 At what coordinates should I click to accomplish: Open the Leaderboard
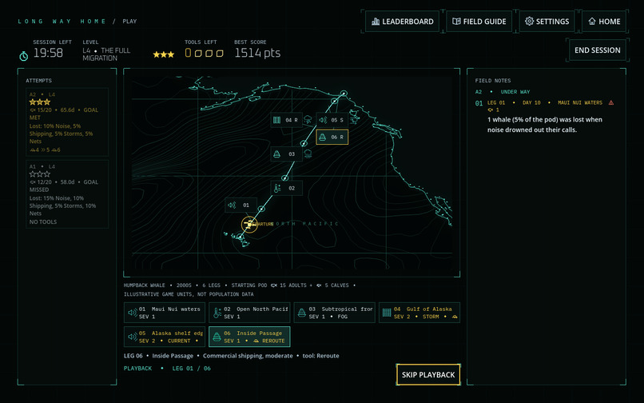(x=402, y=22)
